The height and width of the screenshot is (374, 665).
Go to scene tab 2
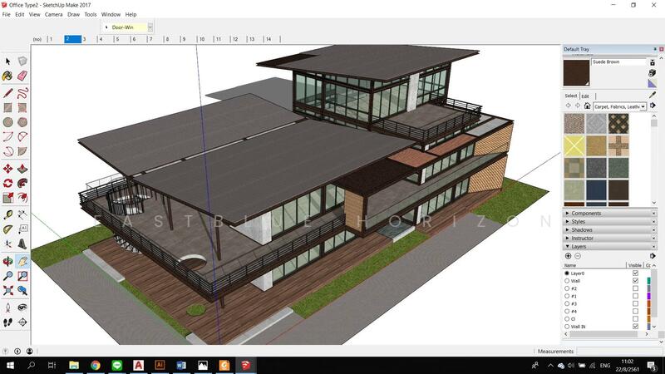click(73, 39)
